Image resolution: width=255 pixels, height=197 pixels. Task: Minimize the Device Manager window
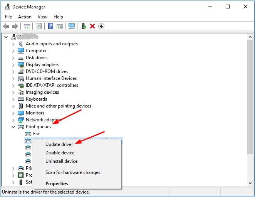[x=210, y=7]
